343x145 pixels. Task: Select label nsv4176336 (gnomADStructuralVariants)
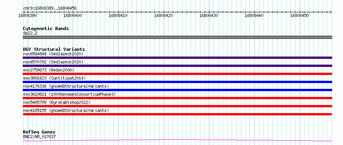(66, 86)
